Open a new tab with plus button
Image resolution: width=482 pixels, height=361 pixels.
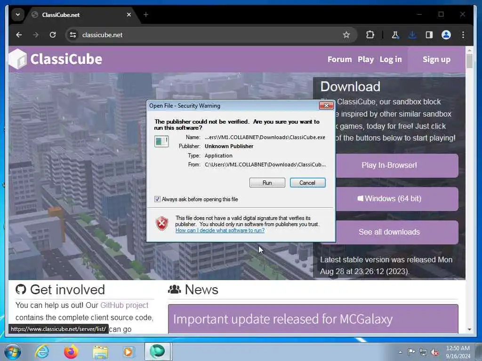click(146, 15)
